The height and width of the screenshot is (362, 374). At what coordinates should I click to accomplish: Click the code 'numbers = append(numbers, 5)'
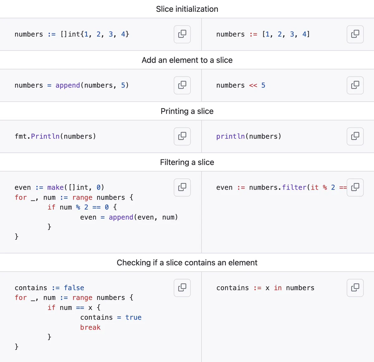pyautogui.click(x=71, y=85)
